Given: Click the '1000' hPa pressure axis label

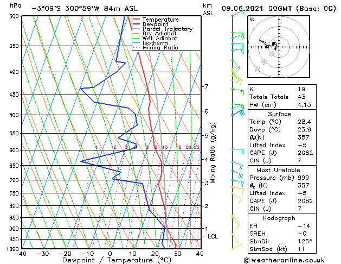Looking at the screenshot, I should coord(13,249).
